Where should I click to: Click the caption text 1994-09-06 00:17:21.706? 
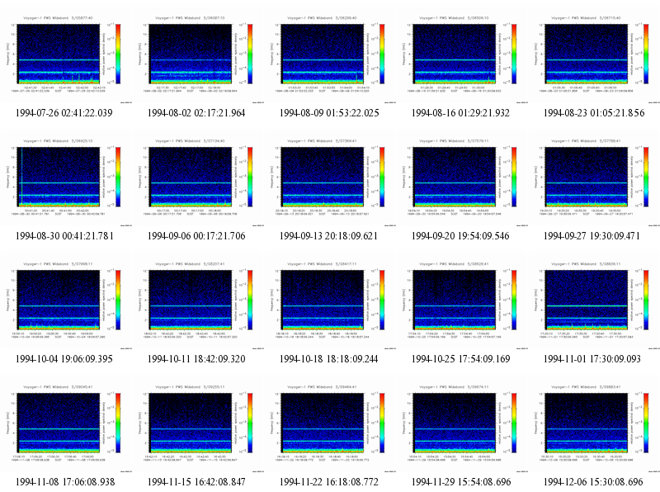pos(196,236)
